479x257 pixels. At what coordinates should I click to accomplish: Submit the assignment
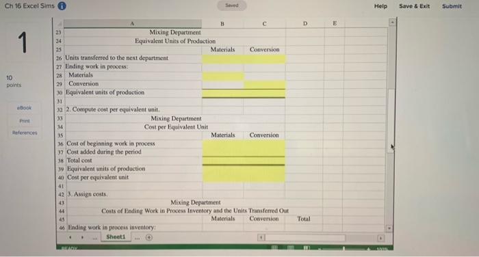point(452,6)
